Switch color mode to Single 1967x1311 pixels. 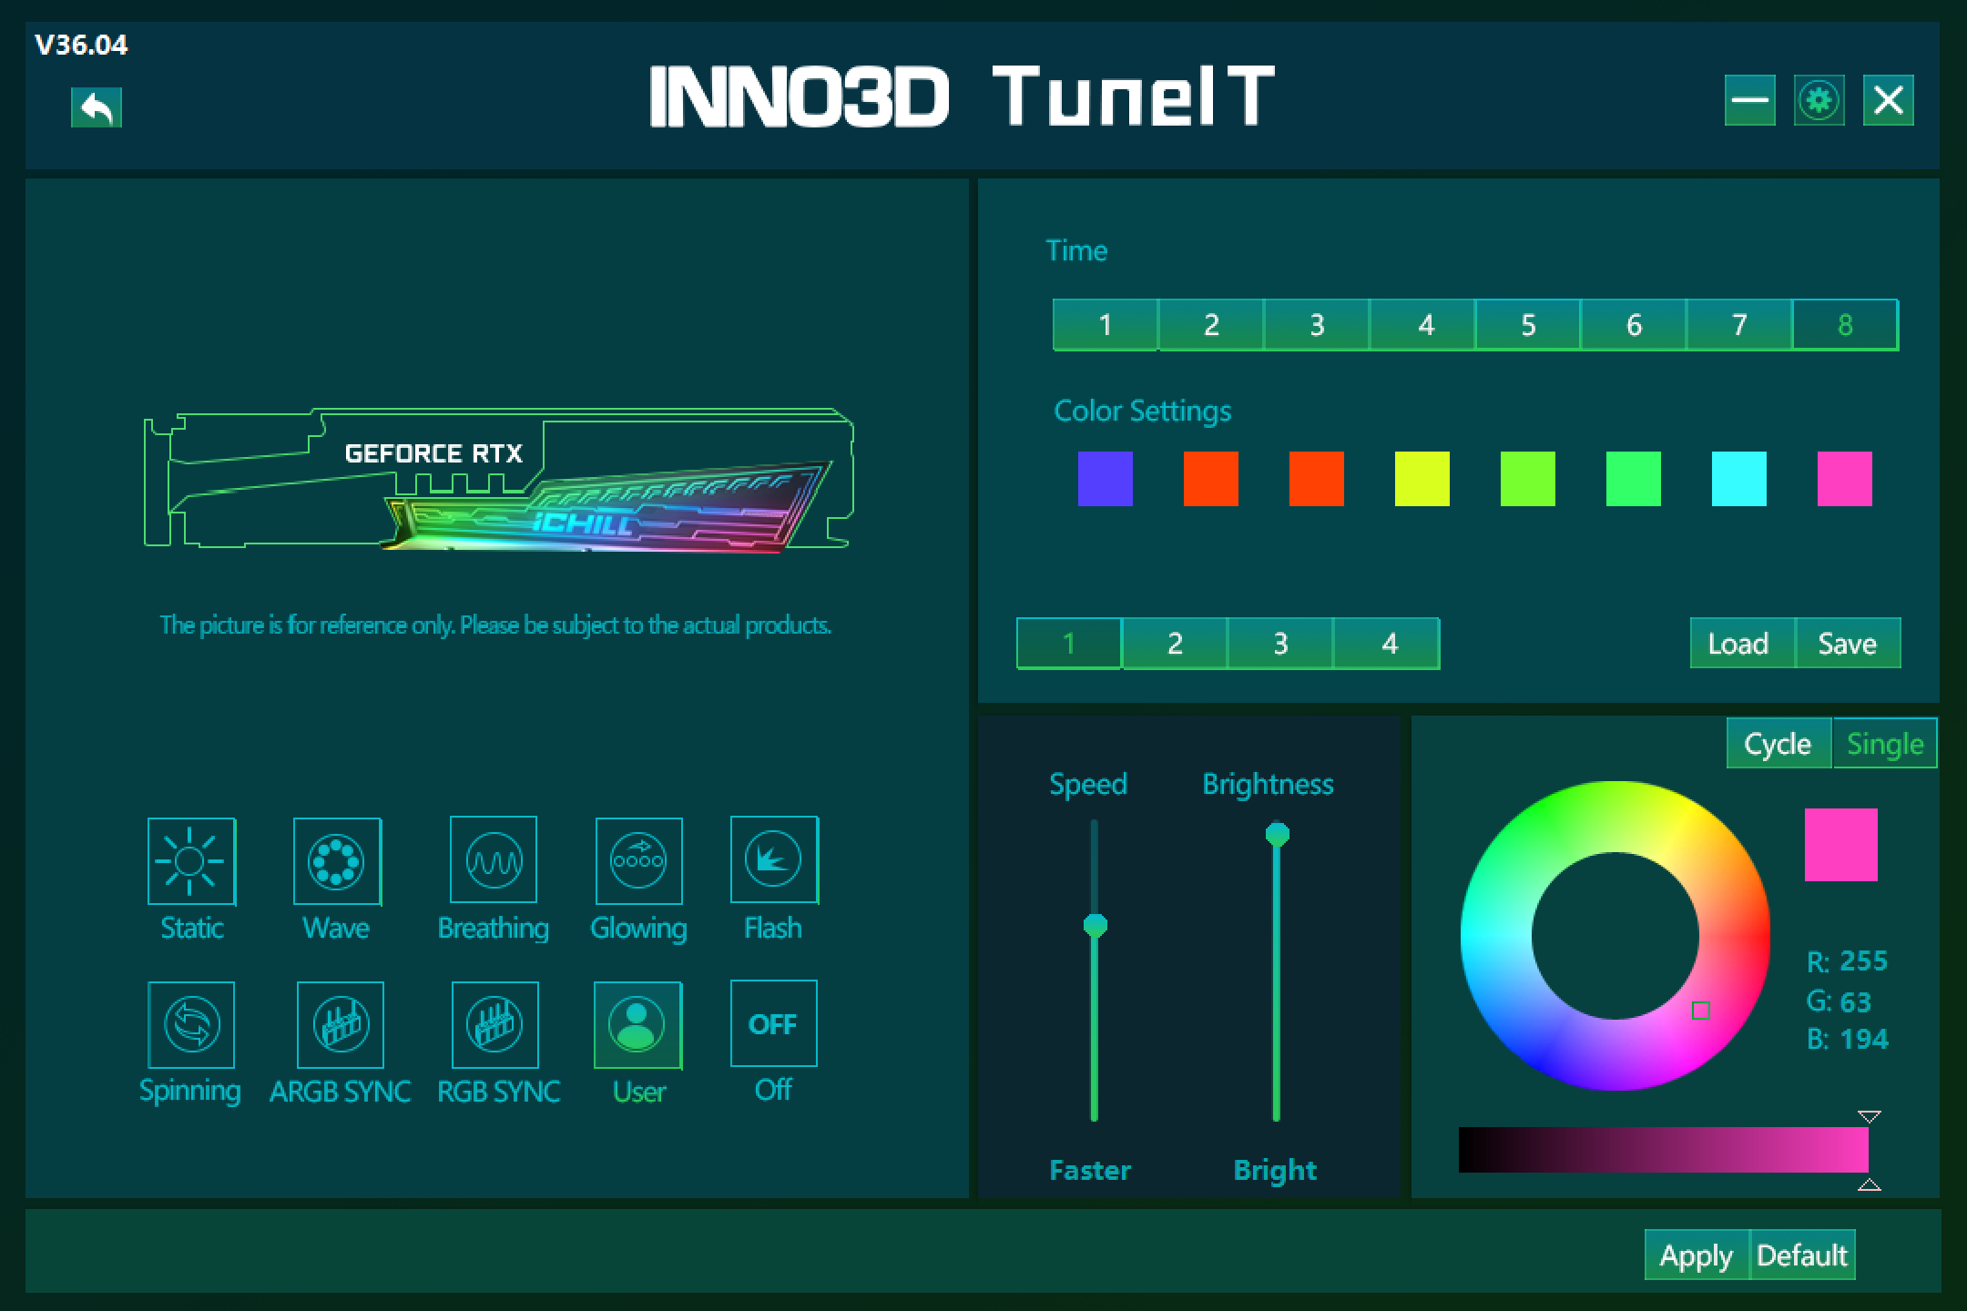(x=1885, y=744)
